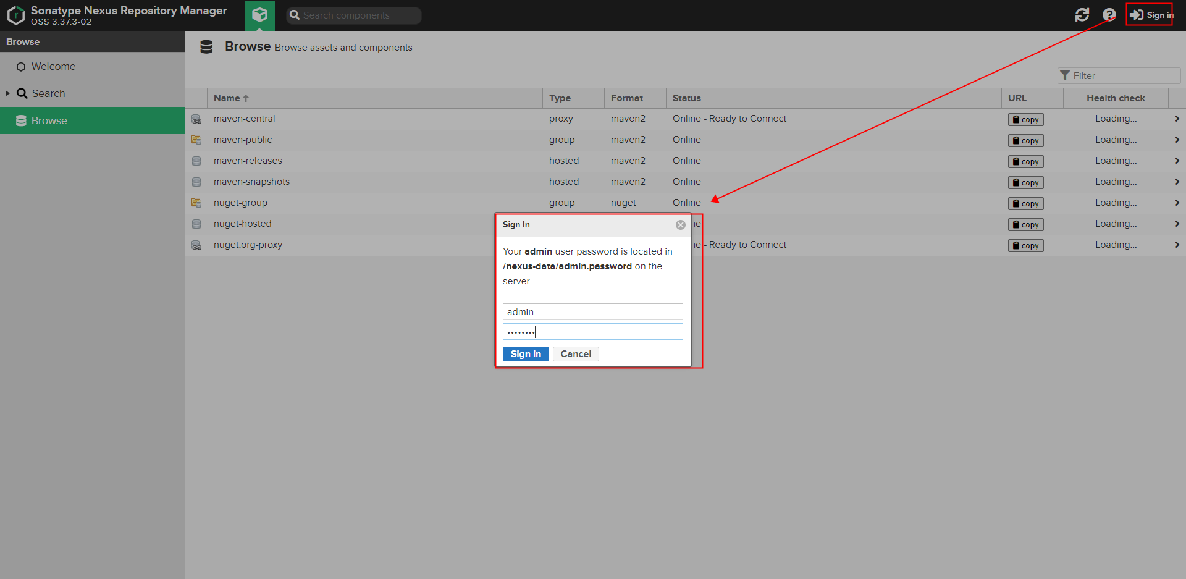Click the refresh icon in top bar
Viewport: 1186px width, 579px height.
1082,15
